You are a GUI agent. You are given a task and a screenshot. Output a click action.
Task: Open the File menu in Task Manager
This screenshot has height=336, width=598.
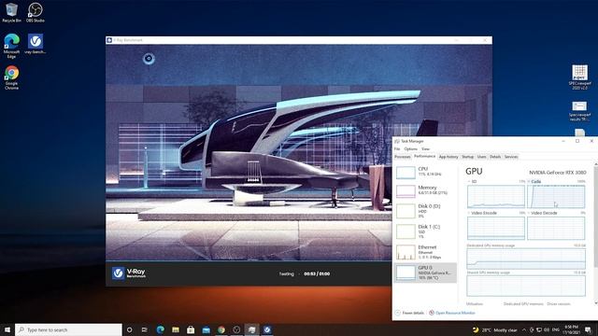pyautogui.click(x=397, y=149)
